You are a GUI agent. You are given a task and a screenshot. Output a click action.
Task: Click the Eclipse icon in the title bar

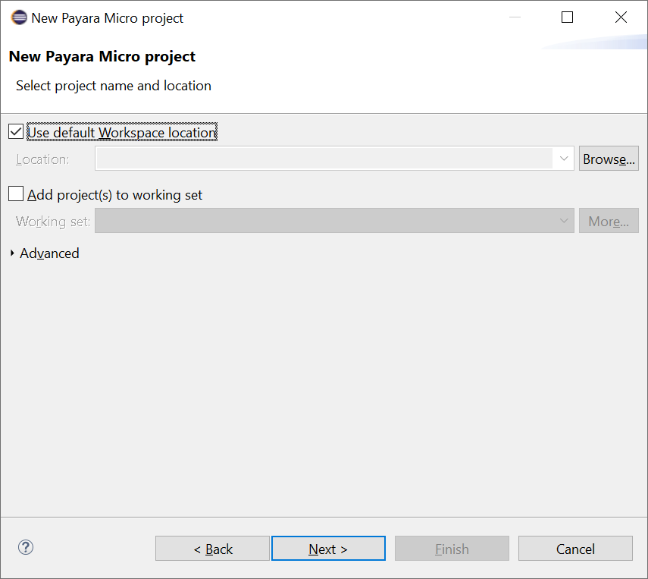coord(18,17)
